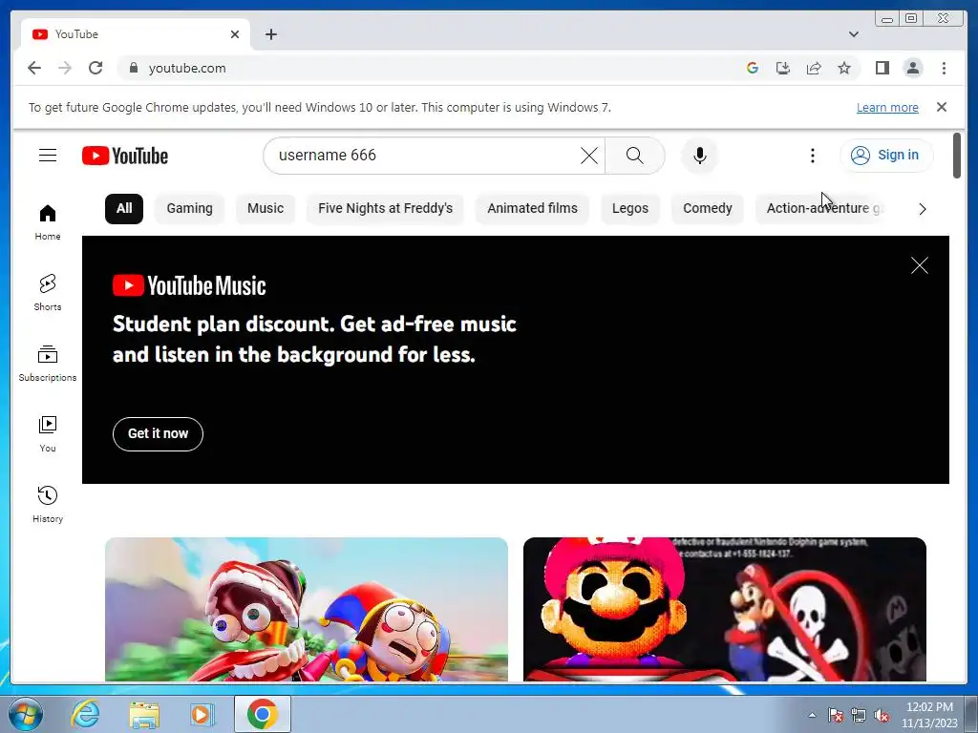Go back with the browser back arrow

[x=34, y=68]
